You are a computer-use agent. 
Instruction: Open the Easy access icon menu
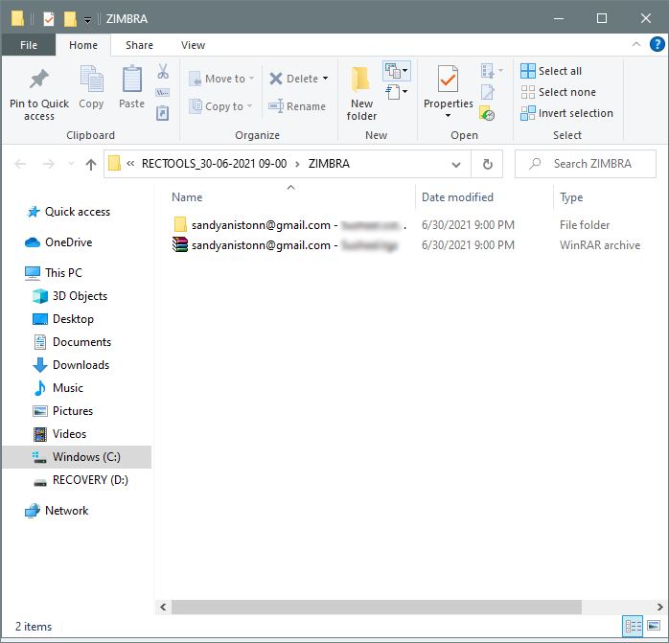tap(397, 92)
